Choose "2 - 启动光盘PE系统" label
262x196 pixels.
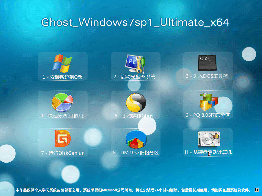[x=134, y=77]
